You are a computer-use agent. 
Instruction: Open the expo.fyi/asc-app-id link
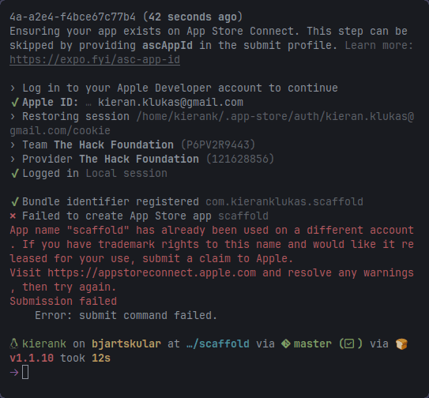(95, 60)
